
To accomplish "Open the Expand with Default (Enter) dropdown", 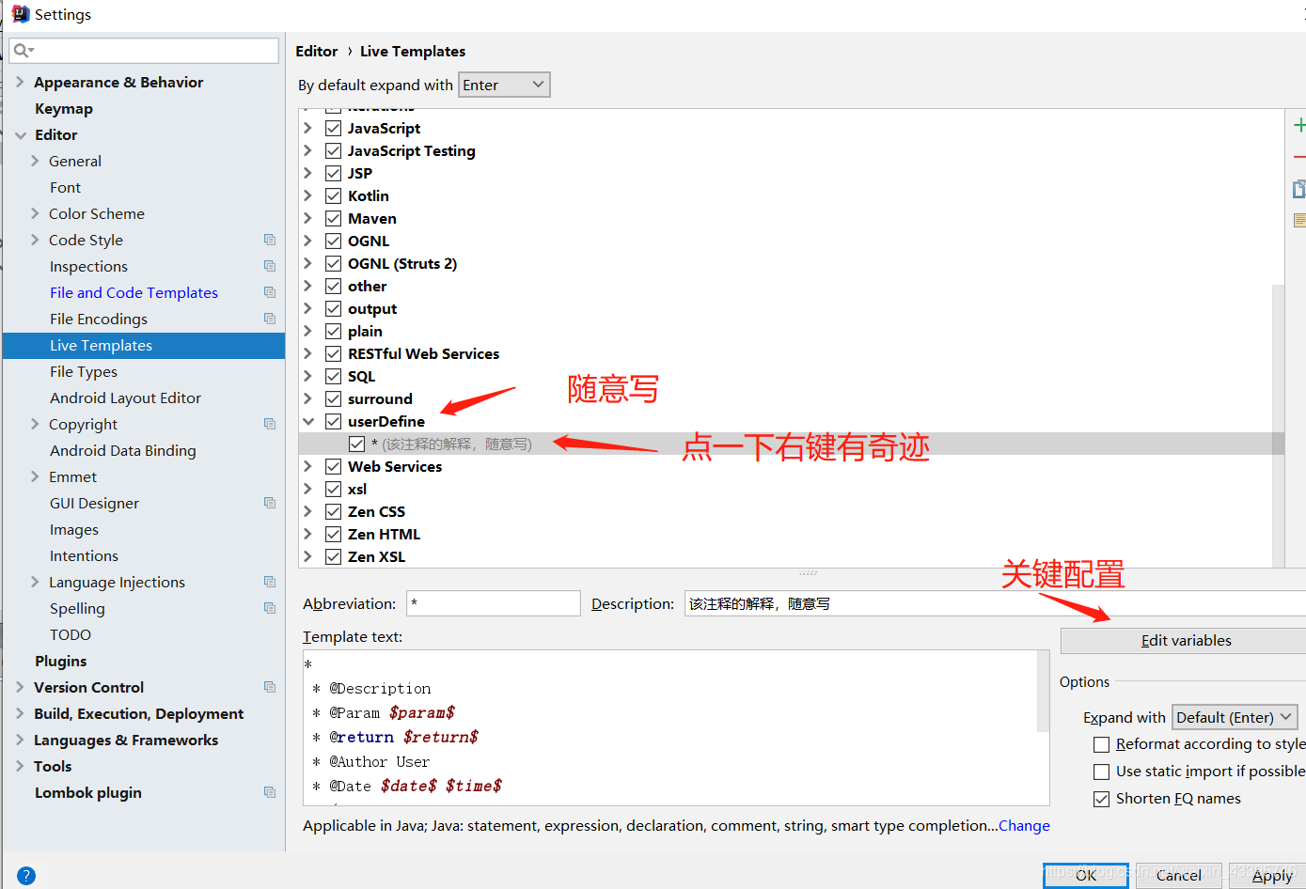I will click(x=1235, y=717).
